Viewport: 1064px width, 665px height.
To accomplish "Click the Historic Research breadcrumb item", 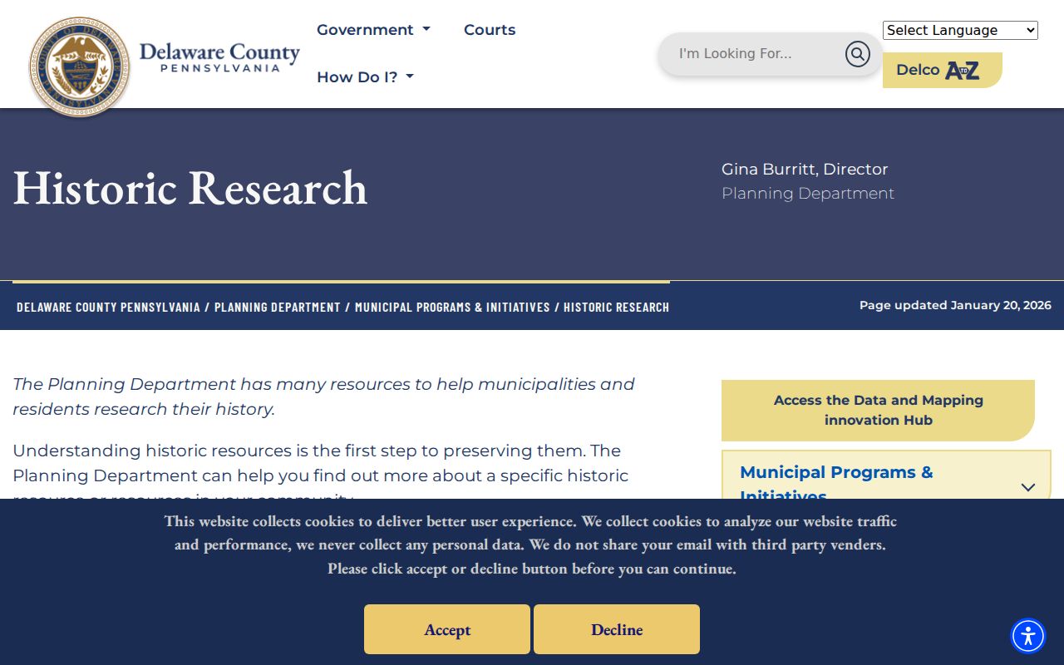I will [616, 308].
